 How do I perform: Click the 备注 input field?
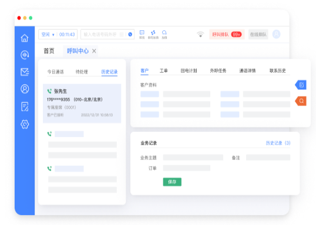268,158
